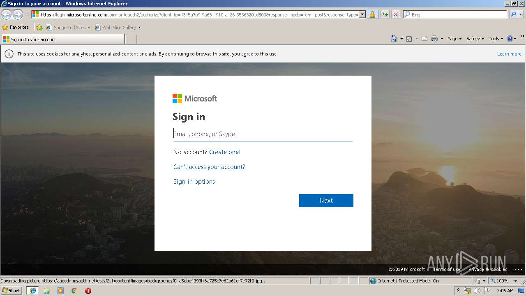Select the 'Sign in to your account' tab
This screenshot has width=526, height=296.
point(62,39)
